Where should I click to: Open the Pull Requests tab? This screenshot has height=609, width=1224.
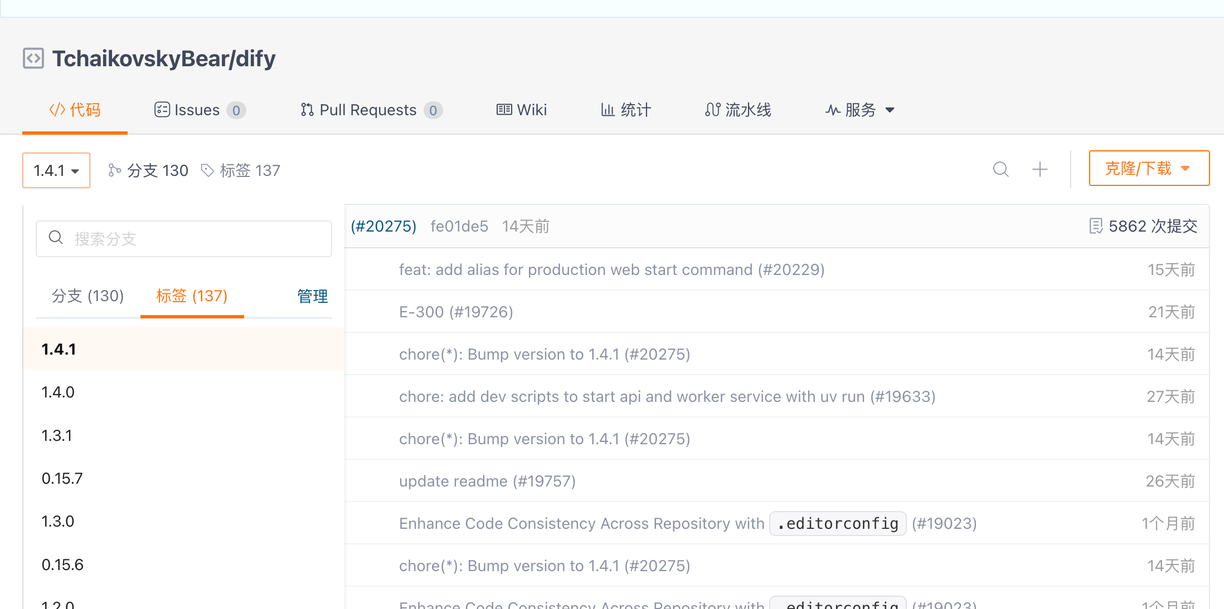371,110
